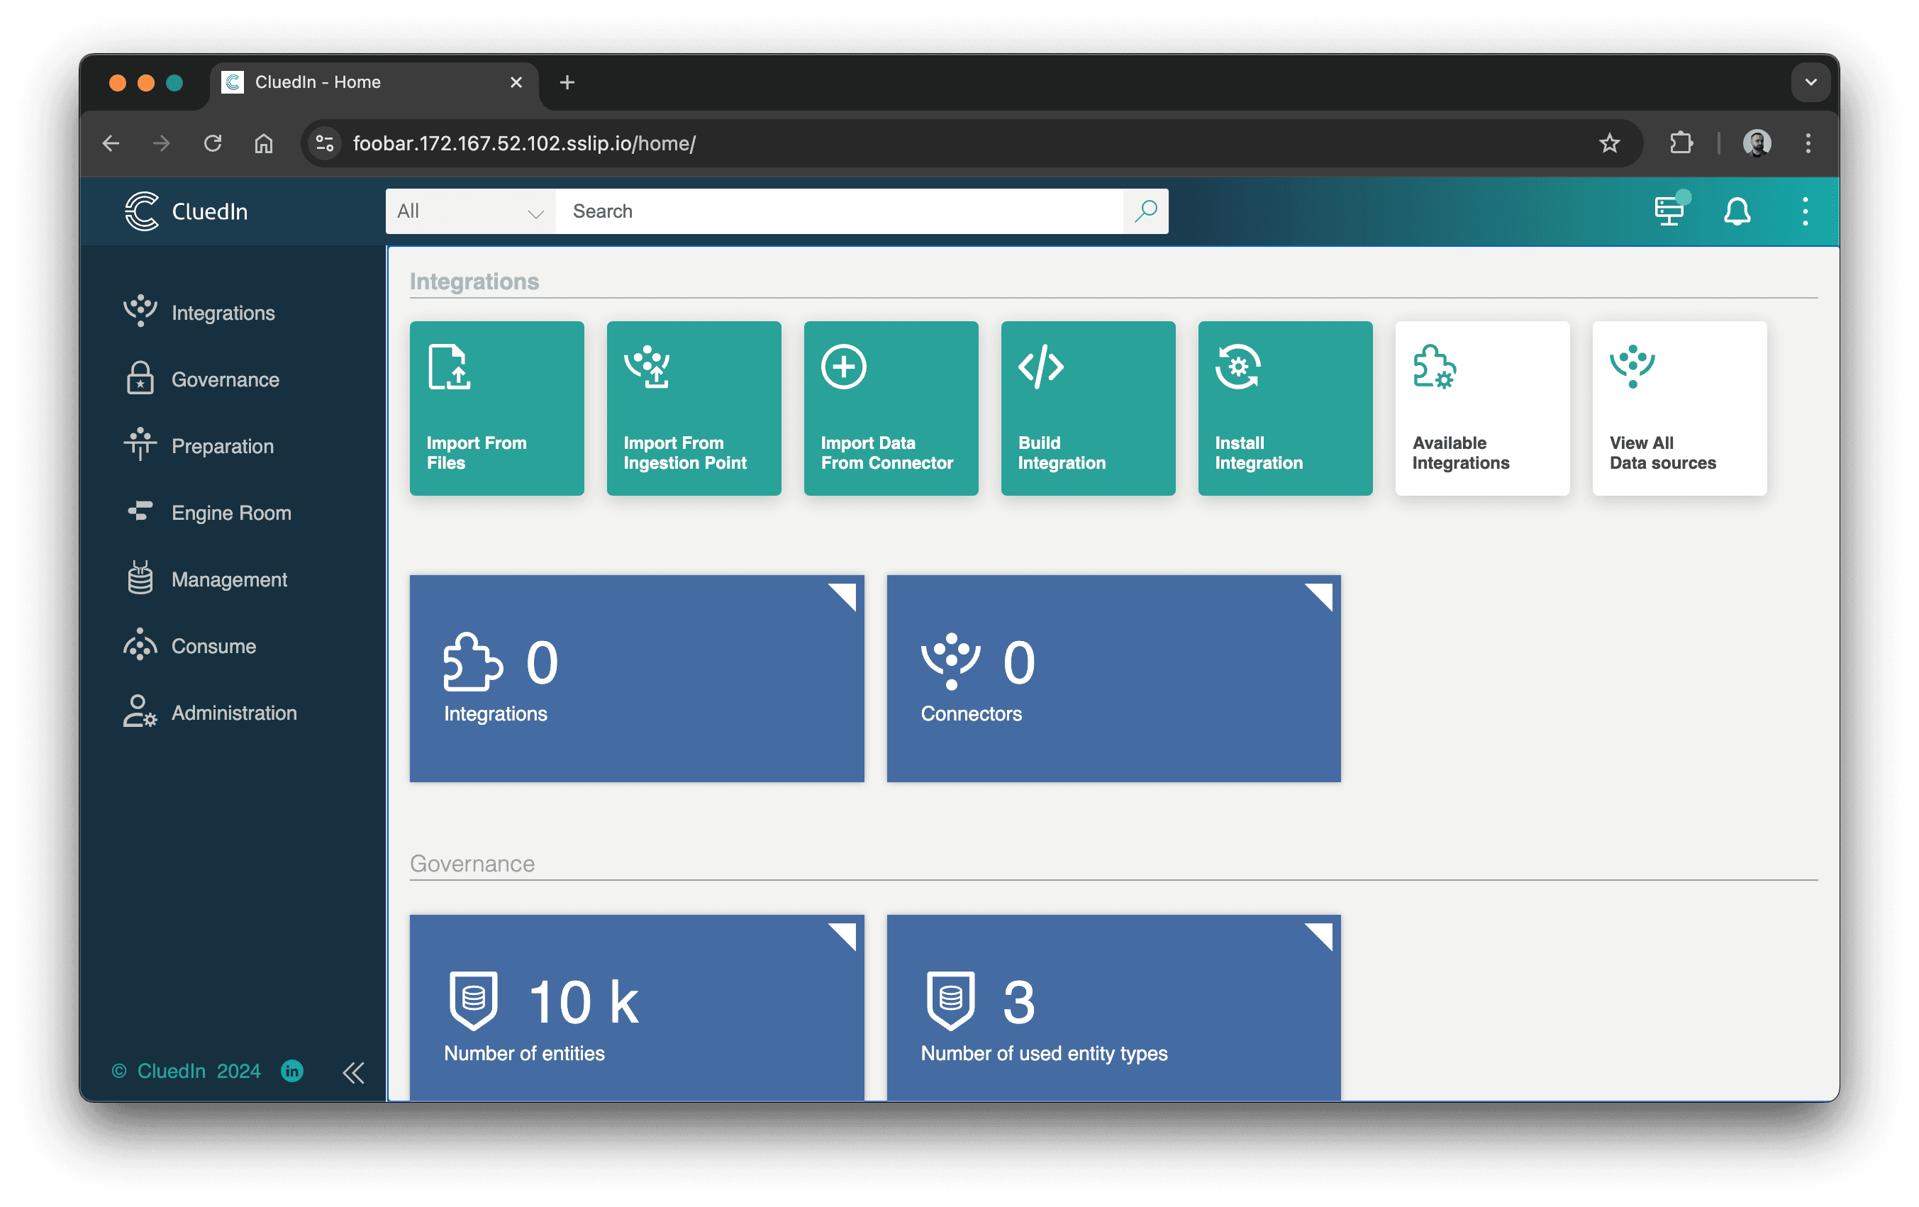The image size is (1919, 1207).
Task: Open CluedIn header kebab menu
Action: 1804,211
